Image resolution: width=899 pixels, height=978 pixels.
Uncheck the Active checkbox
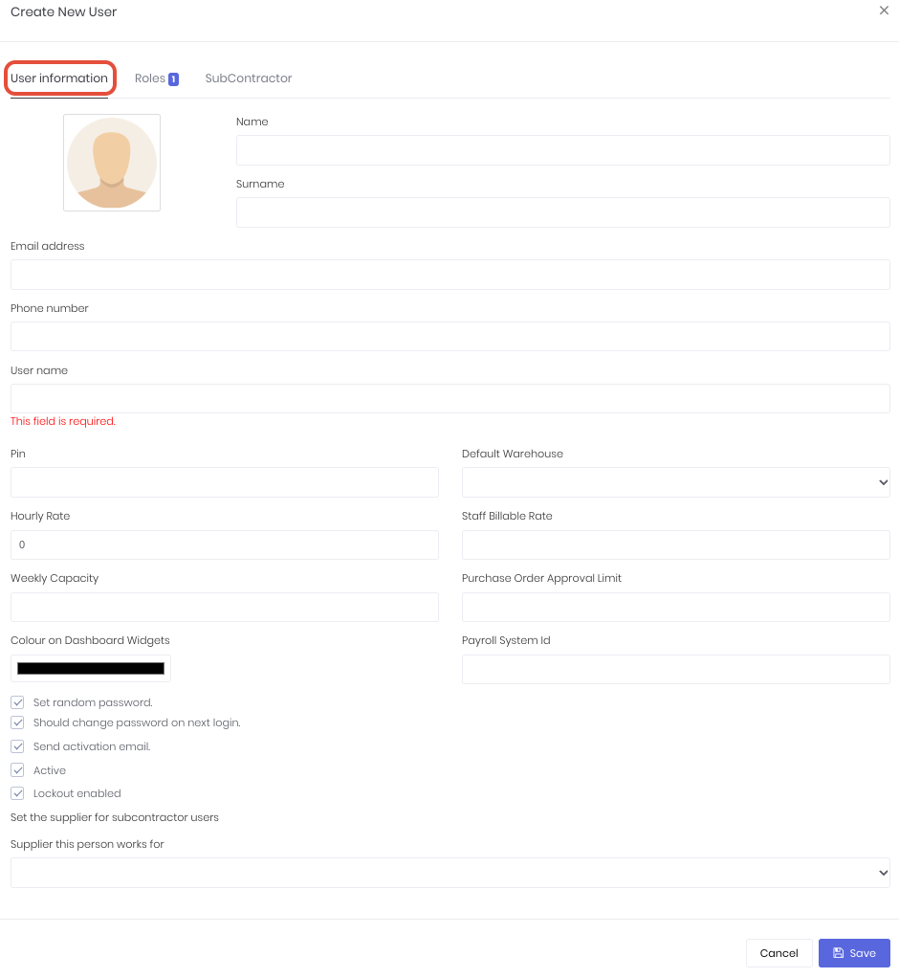click(x=17, y=769)
